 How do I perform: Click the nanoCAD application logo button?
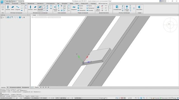tap(2, 2)
